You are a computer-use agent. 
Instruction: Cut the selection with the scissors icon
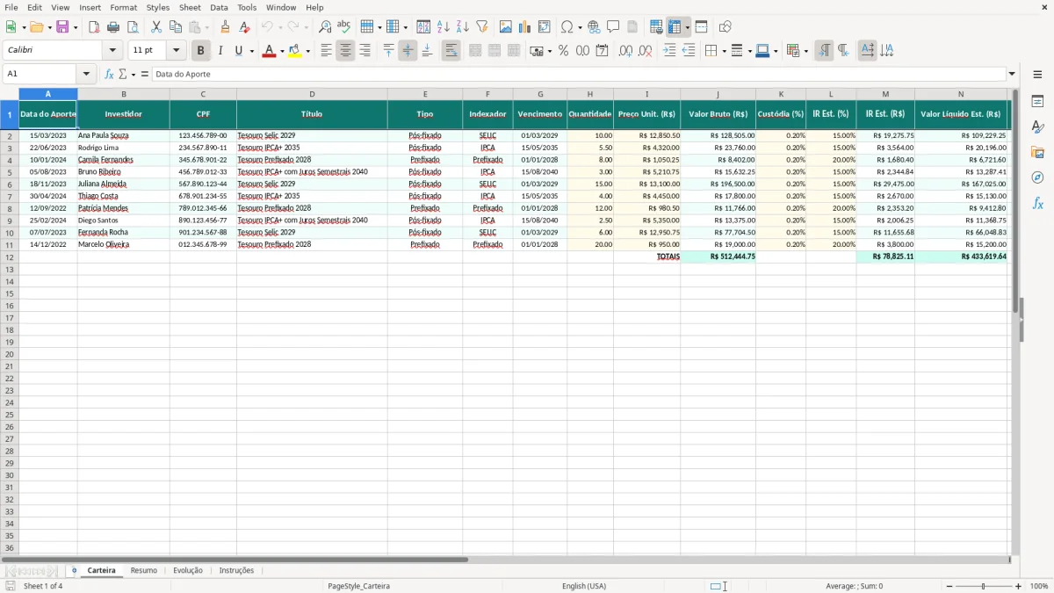156,27
